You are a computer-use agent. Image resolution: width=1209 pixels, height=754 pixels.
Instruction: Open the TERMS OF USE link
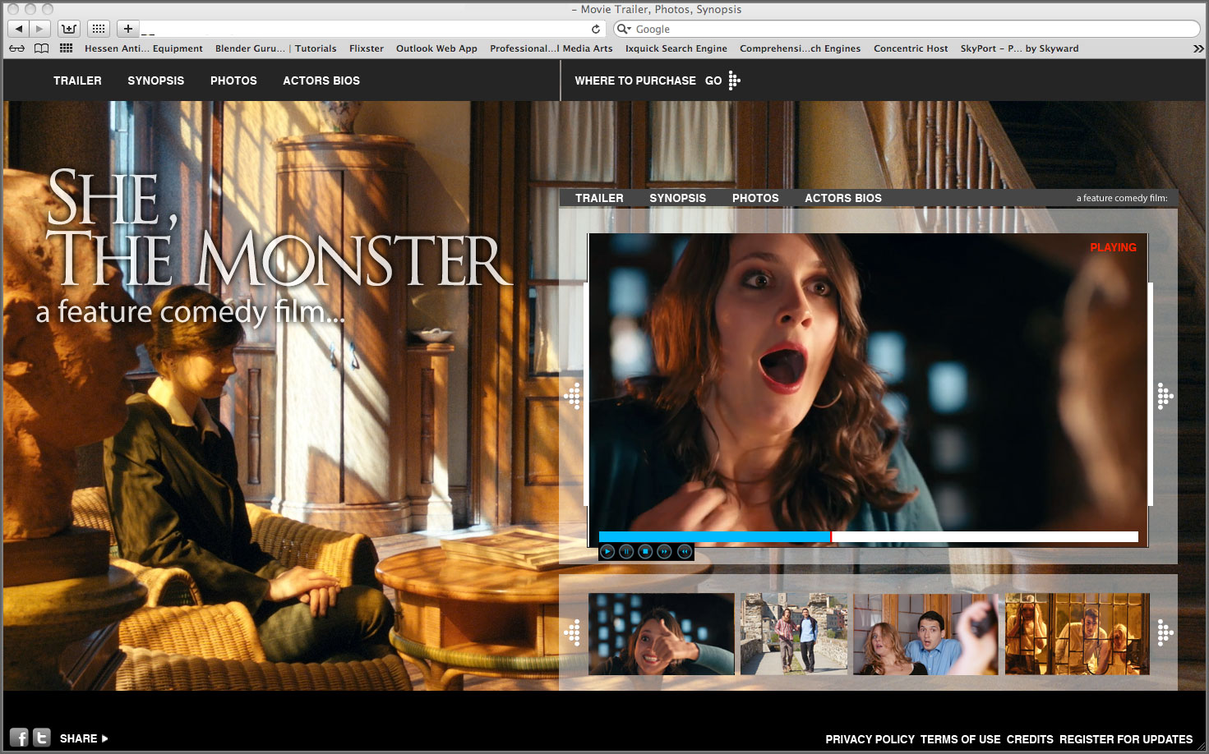(x=961, y=739)
